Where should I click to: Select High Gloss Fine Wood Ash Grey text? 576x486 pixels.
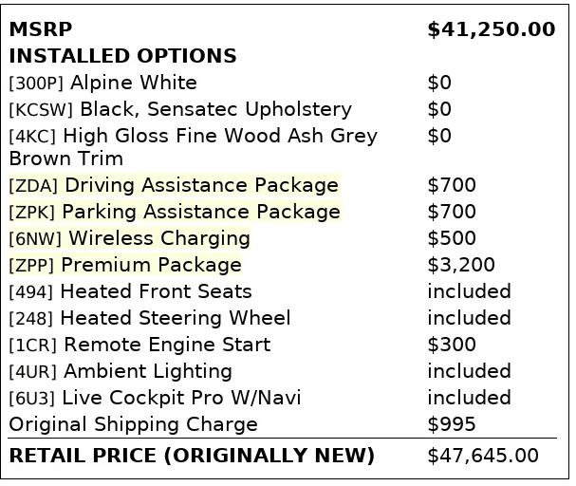[220, 136]
